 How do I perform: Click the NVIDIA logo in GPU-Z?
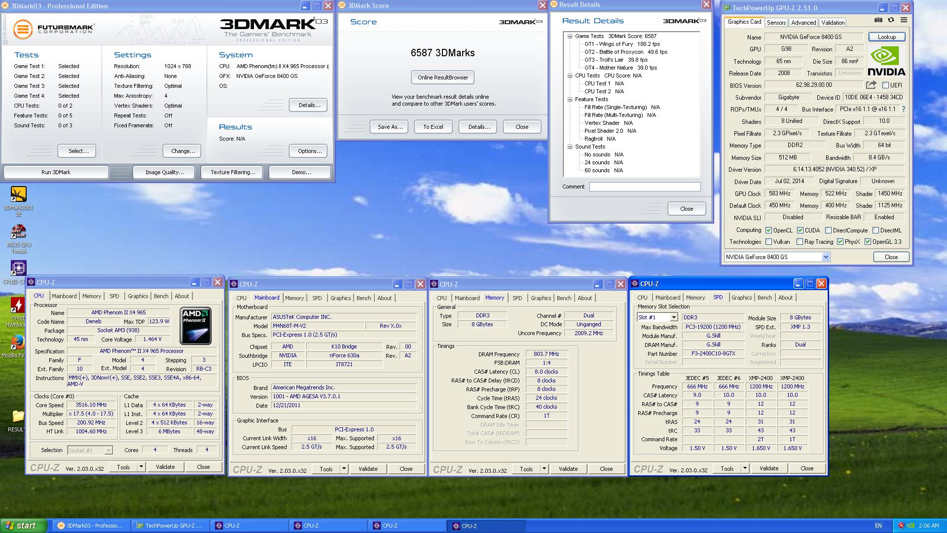point(886,61)
